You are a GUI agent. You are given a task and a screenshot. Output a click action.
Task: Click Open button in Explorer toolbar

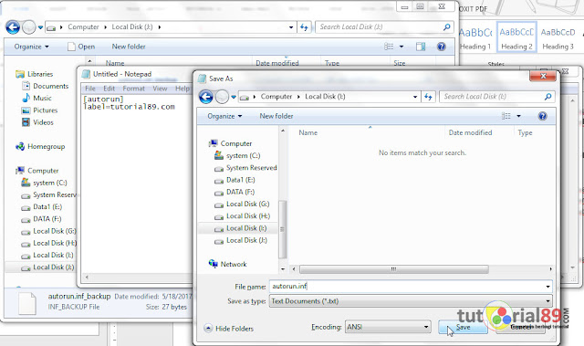81,47
